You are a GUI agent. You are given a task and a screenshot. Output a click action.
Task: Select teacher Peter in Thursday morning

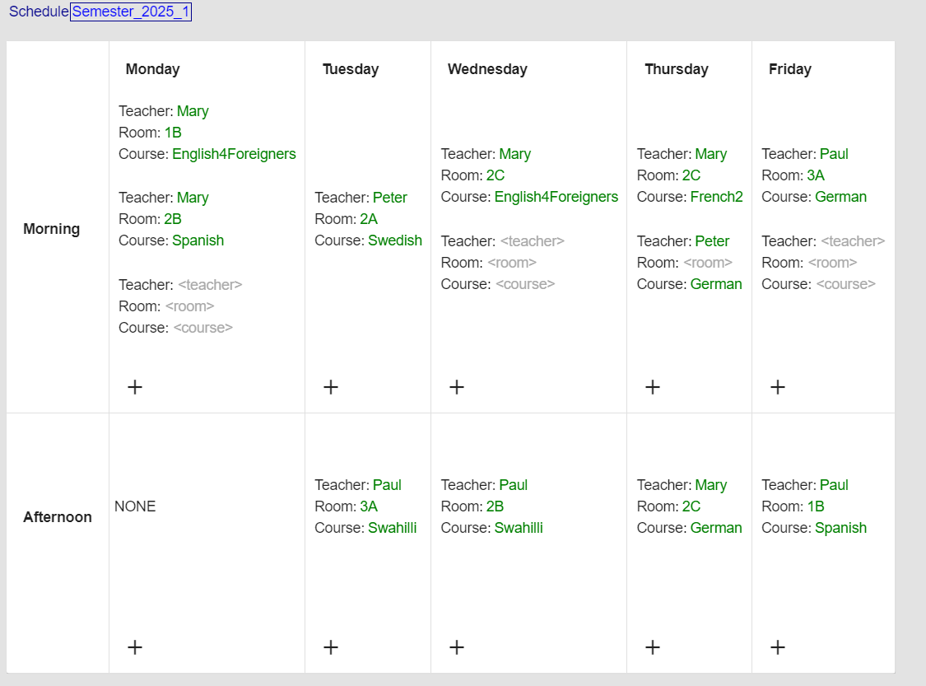[x=712, y=240]
